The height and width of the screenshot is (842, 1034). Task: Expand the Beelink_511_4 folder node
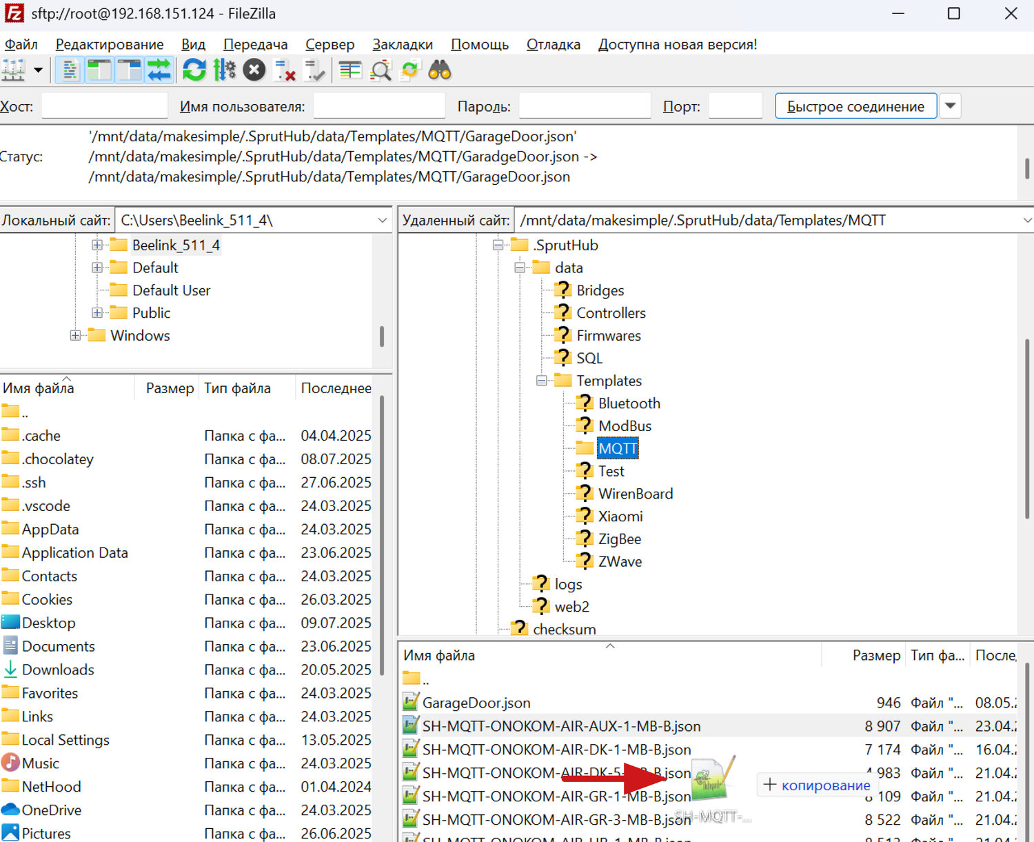click(x=97, y=245)
